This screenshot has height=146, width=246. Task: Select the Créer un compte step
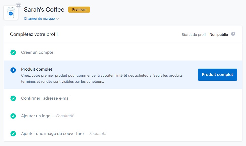tap(37, 52)
